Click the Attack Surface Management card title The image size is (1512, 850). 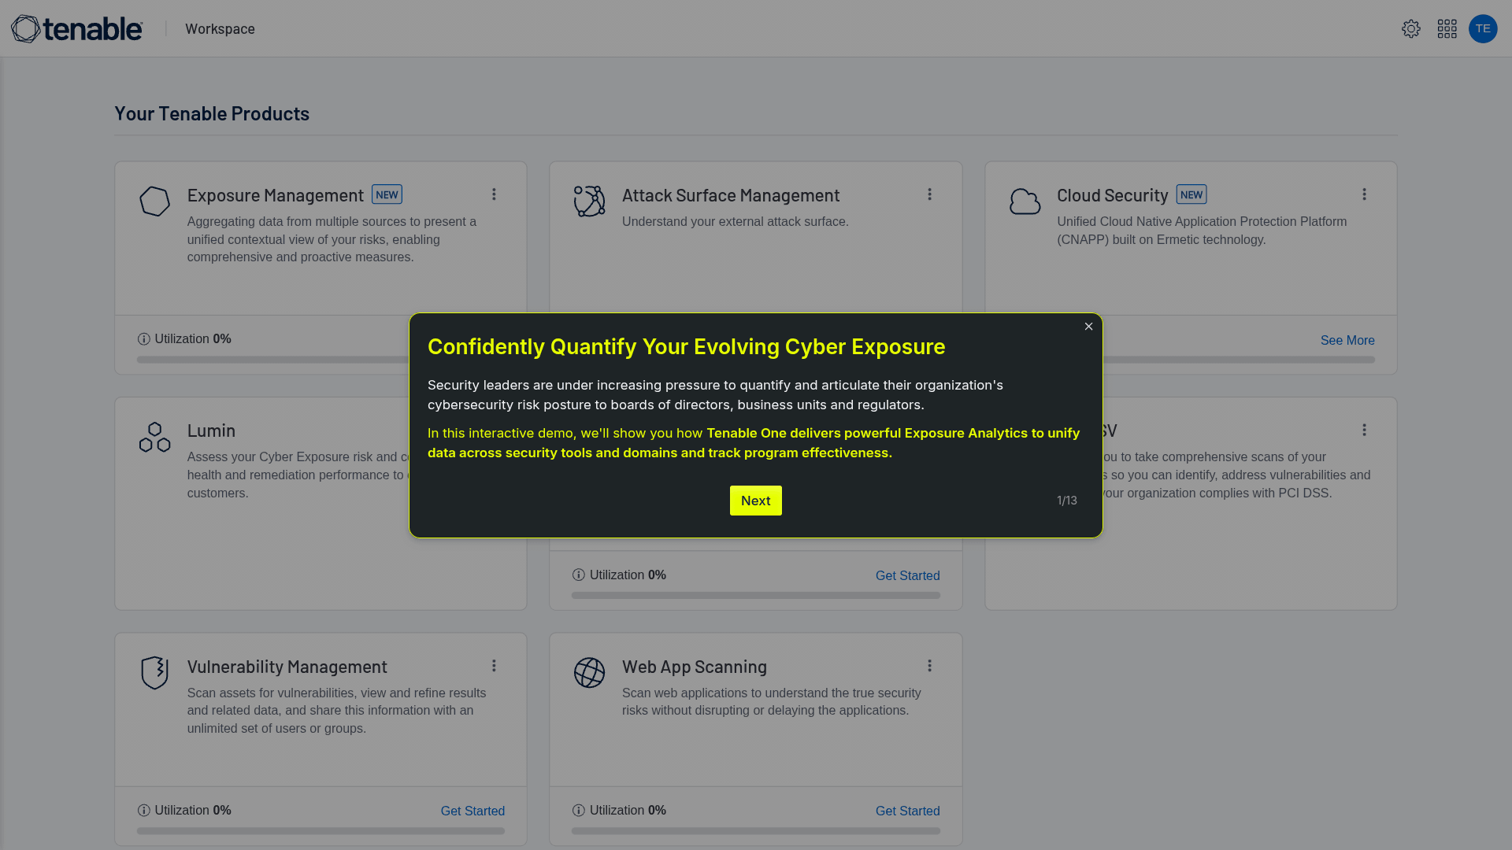[x=730, y=195]
